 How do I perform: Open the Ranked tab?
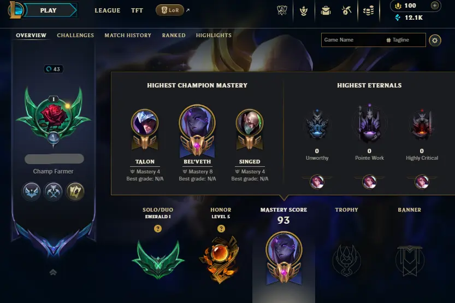pyautogui.click(x=174, y=36)
